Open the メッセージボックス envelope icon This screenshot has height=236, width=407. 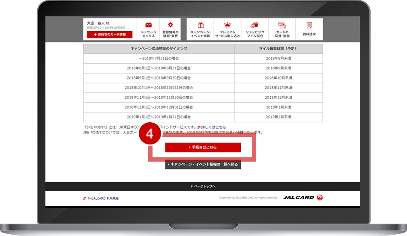tap(149, 25)
